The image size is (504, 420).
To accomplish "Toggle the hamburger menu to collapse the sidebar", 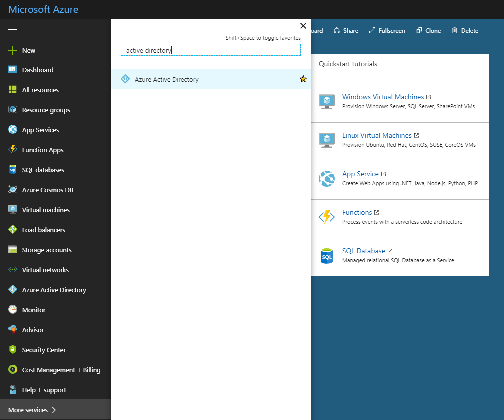I will pos(13,30).
